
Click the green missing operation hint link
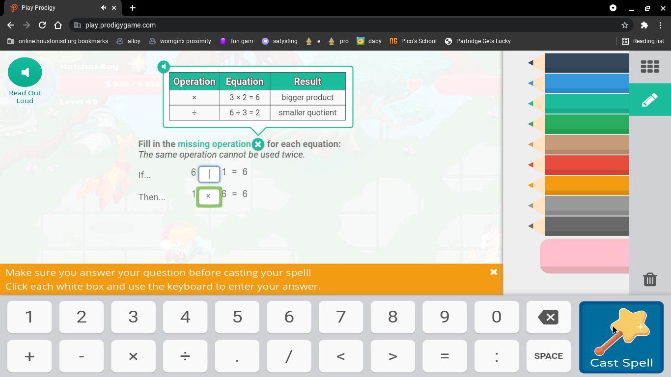(214, 144)
